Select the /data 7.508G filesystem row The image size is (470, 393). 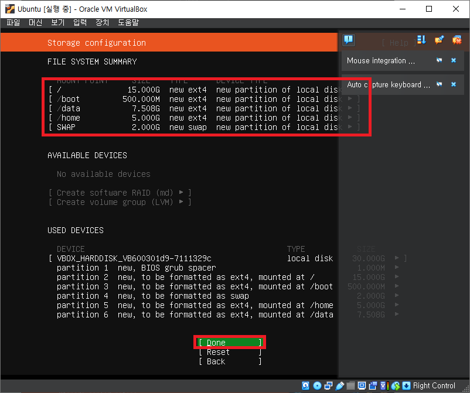click(204, 108)
